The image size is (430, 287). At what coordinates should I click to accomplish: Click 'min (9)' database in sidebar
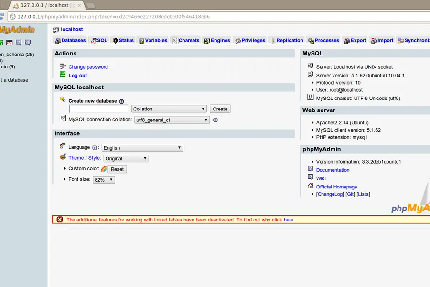coord(7,67)
